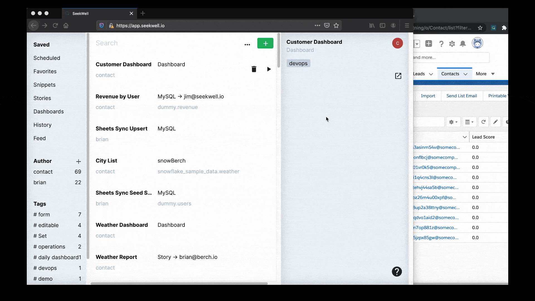Select the Dashboards navigation item

coord(48,111)
